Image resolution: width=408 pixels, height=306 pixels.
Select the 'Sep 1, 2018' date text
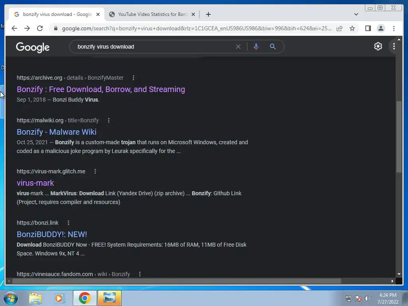(31, 100)
